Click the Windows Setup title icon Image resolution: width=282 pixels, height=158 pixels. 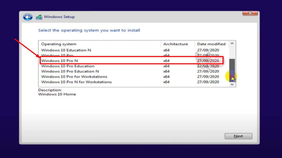(39, 17)
